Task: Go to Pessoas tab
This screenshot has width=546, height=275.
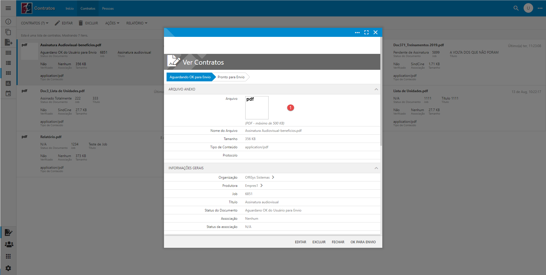Action: [108, 9]
